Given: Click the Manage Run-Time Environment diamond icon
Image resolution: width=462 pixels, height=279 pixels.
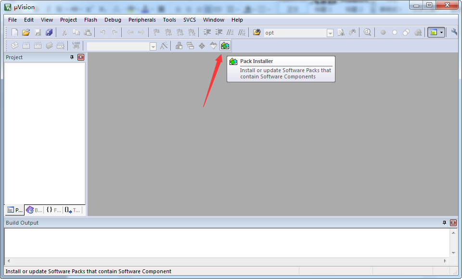Looking at the screenshot, I should point(202,46).
